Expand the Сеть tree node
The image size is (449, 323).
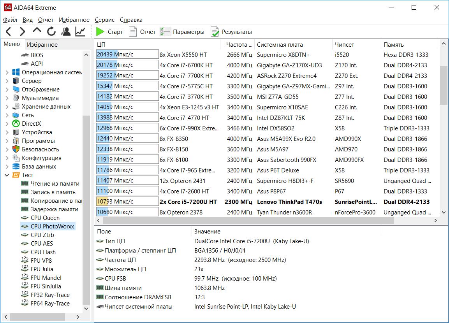[7, 115]
